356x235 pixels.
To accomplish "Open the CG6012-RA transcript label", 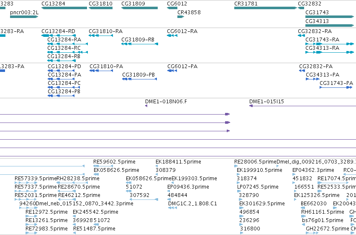I will (x=182, y=31).
